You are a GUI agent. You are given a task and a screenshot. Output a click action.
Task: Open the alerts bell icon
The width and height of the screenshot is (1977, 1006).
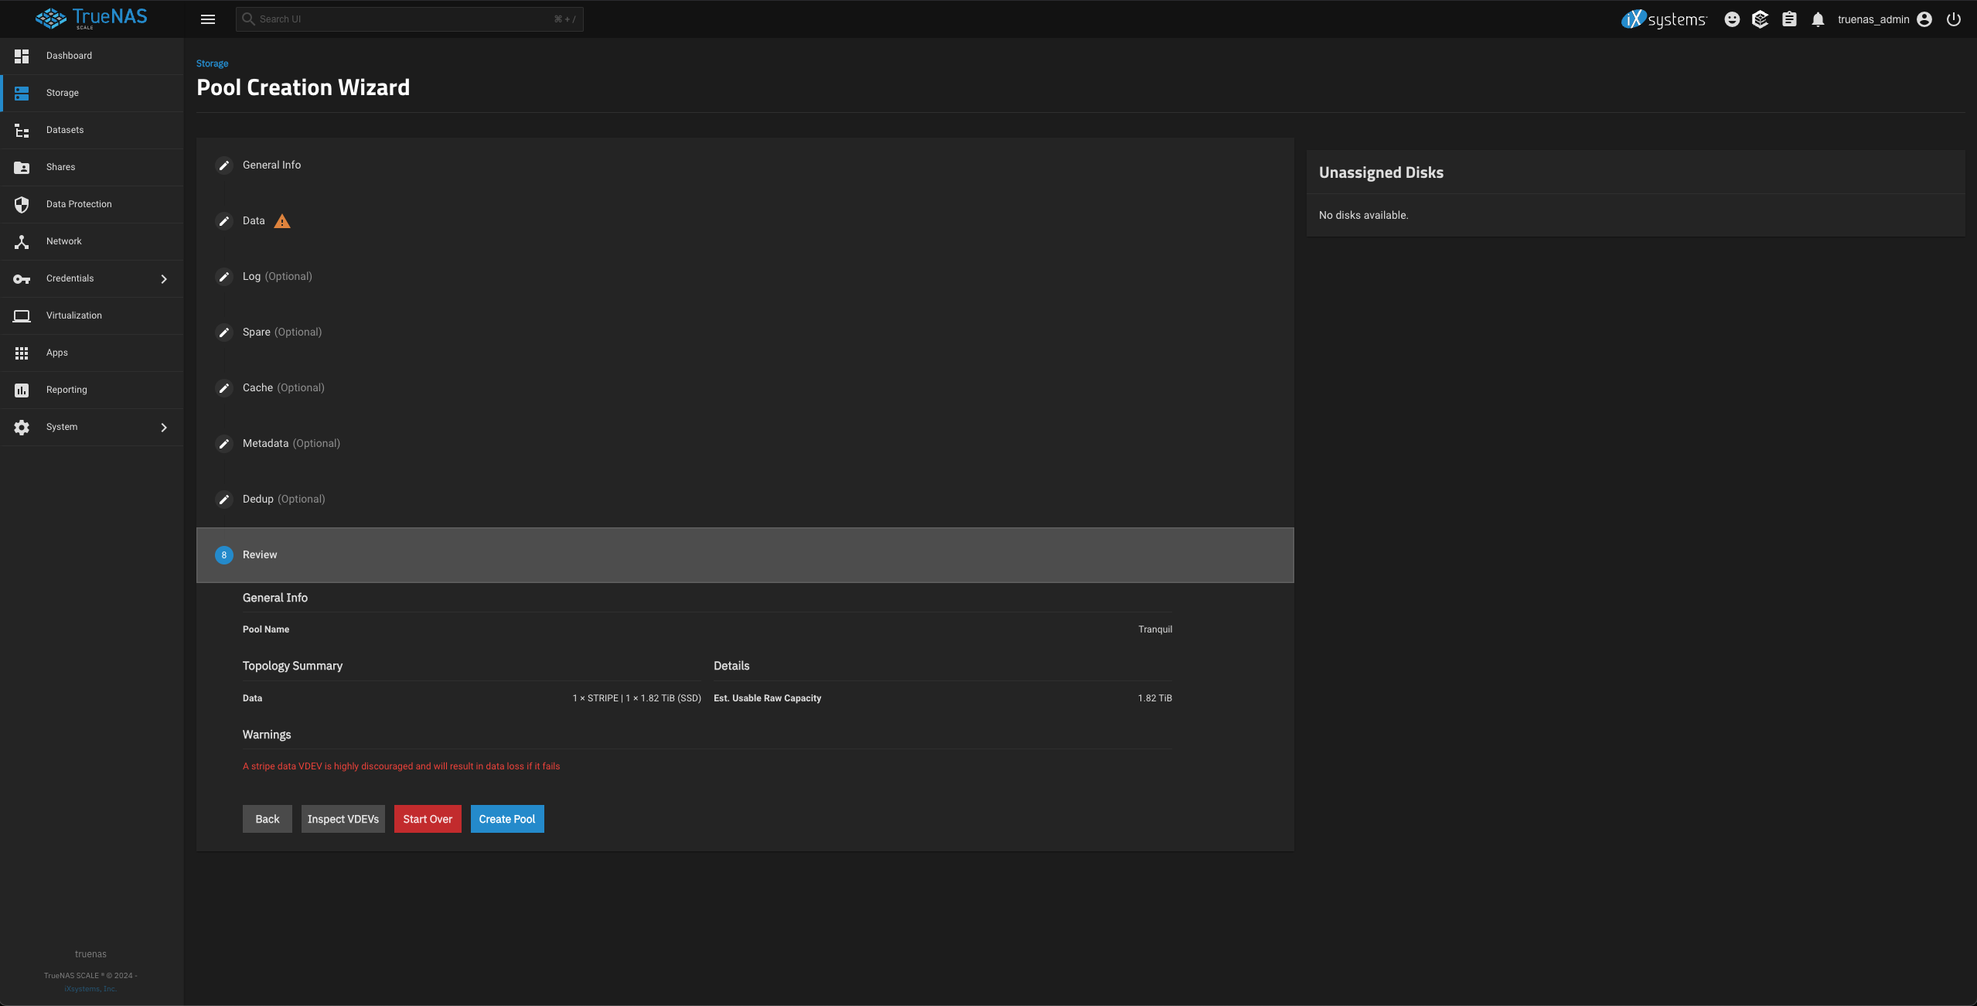point(1818,19)
